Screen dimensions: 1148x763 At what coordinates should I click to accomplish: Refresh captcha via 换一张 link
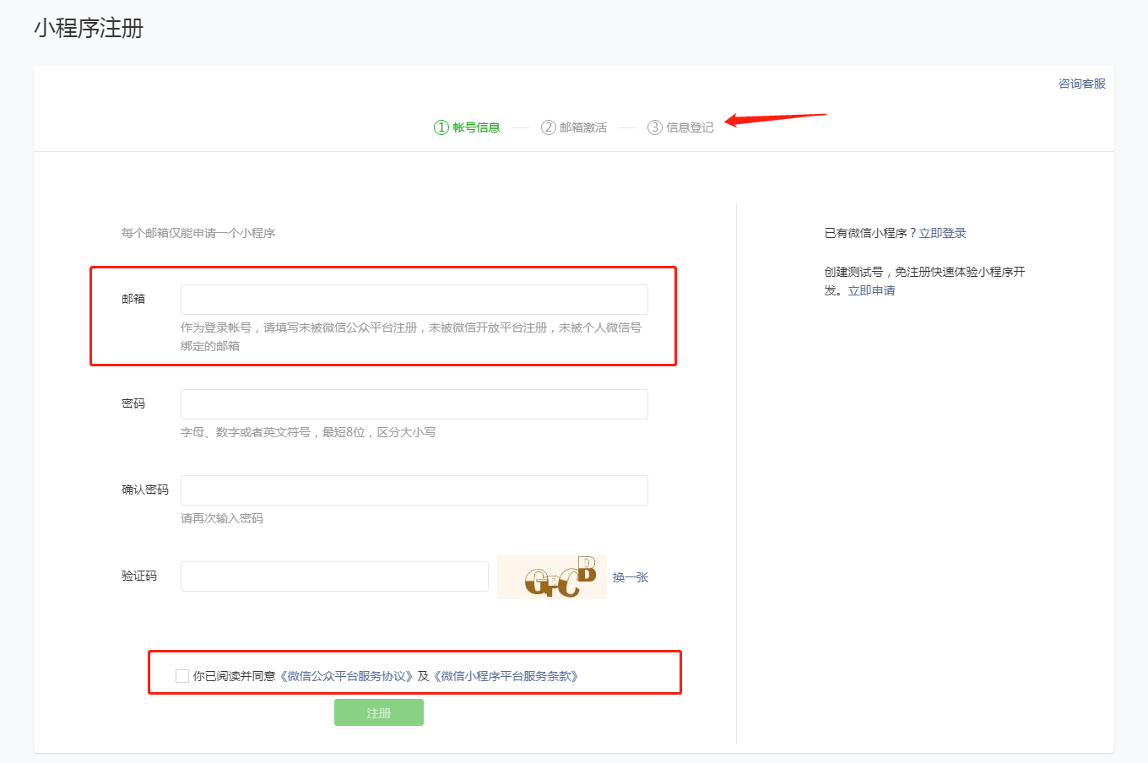[x=631, y=577]
